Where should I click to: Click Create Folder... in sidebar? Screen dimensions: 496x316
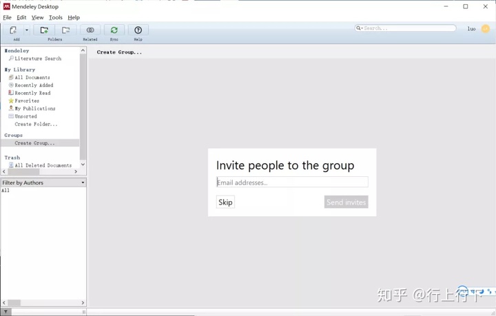pyautogui.click(x=36, y=124)
